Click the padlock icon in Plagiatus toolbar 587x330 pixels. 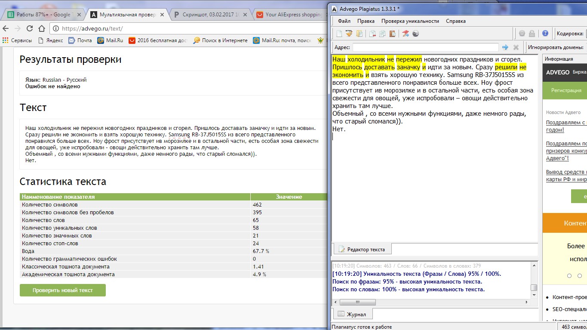pos(532,34)
